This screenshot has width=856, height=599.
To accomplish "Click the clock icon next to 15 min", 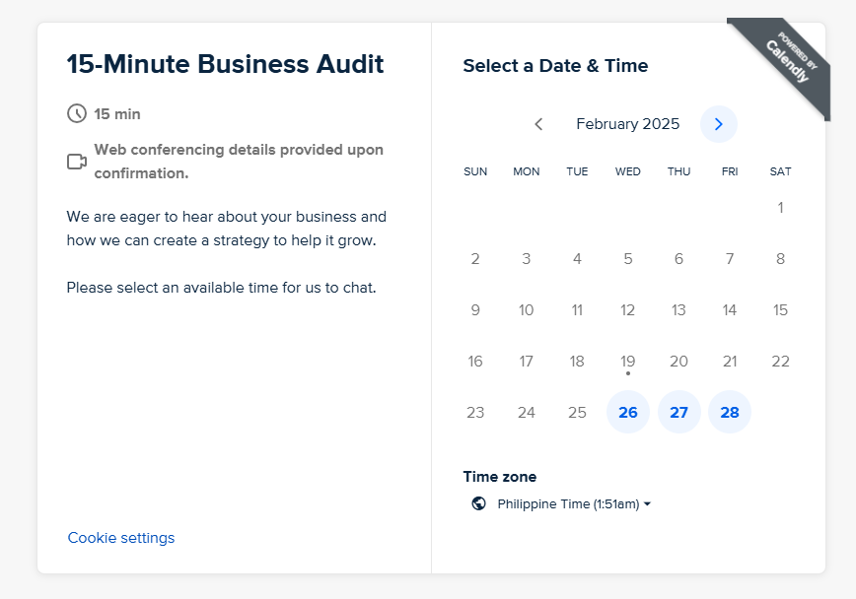I will pyautogui.click(x=77, y=113).
